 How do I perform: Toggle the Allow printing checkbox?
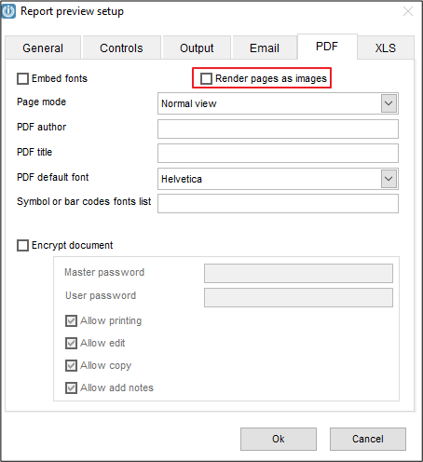(71, 320)
